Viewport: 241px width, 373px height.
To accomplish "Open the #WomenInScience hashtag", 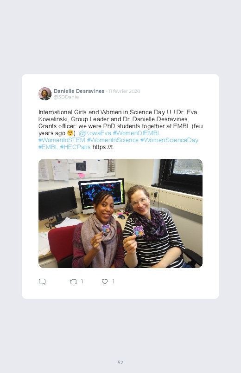I will (113, 140).
